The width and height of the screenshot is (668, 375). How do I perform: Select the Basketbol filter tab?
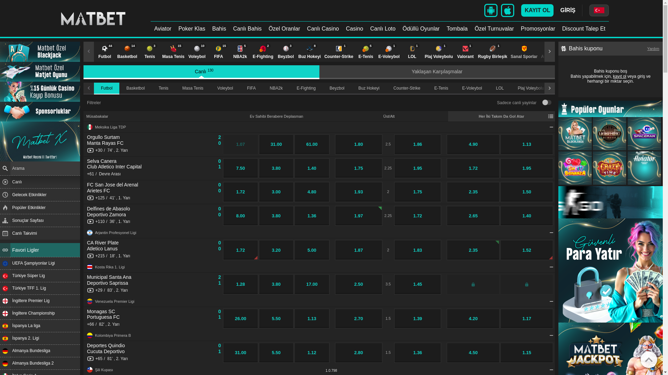point(135,89)
